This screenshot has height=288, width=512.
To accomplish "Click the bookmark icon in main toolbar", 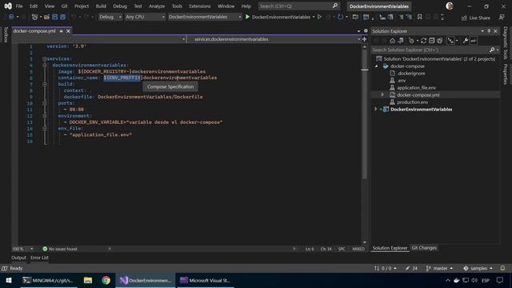I will click(419, 17).
